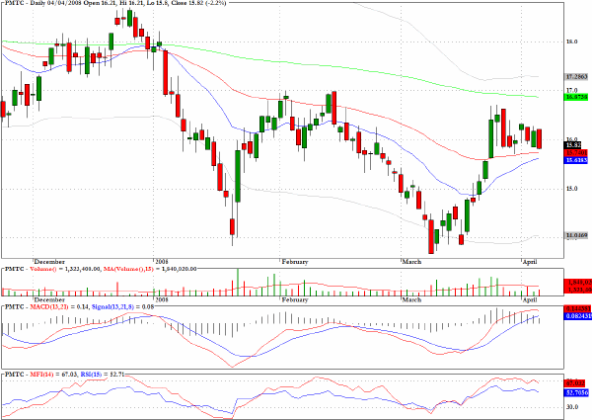Click the 'Close 15.82 (-2.2%)' text in header
This screenshot has width=592, height=420.
(198, 3)
